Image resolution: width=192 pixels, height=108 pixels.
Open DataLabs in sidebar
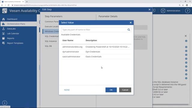(11, 29)
